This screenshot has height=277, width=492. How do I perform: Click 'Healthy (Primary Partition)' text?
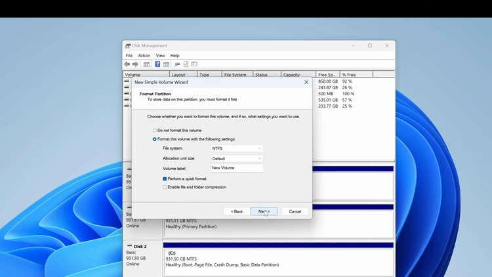(x=191, y=226)
